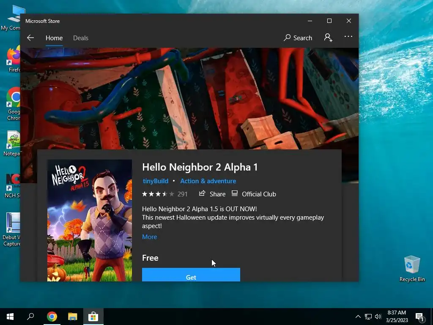This screenshot has height=325, width=433.
Task: Open the notification center icon
Action: tap(419, 317)
